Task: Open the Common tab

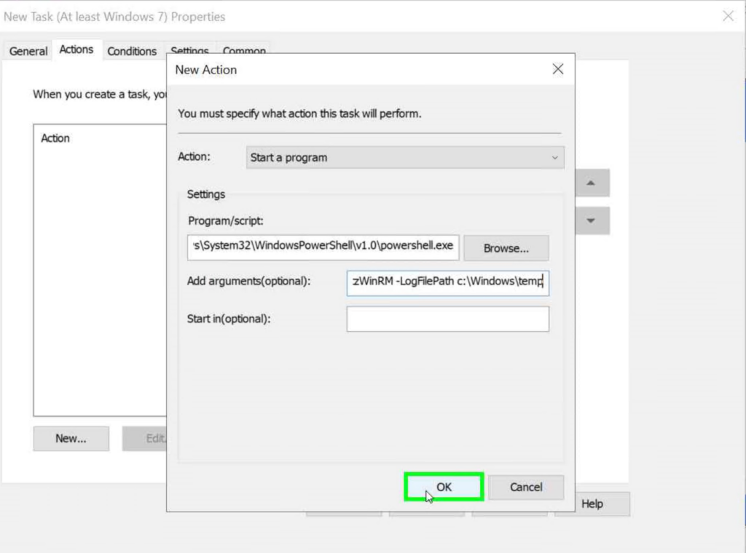Action: point(244,51)
